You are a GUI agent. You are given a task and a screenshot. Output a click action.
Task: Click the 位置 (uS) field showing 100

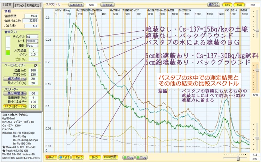coord(33,70)
